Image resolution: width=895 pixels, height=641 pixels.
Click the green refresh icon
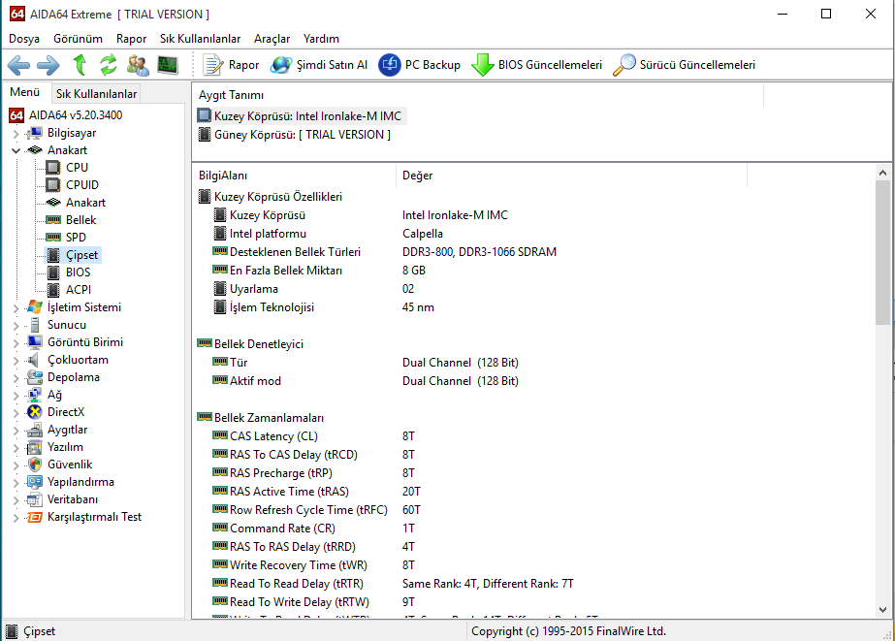pyautogui.click(x=108, y=65)
